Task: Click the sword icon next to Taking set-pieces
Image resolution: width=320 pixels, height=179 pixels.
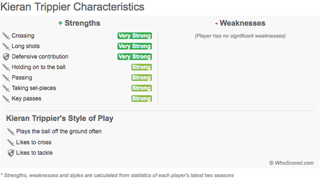Action: 6,88
